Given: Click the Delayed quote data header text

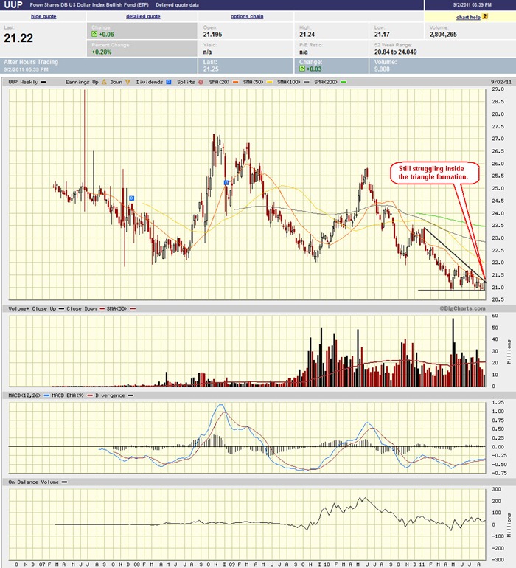Looking at the screenshot, I should coord(177,5).
